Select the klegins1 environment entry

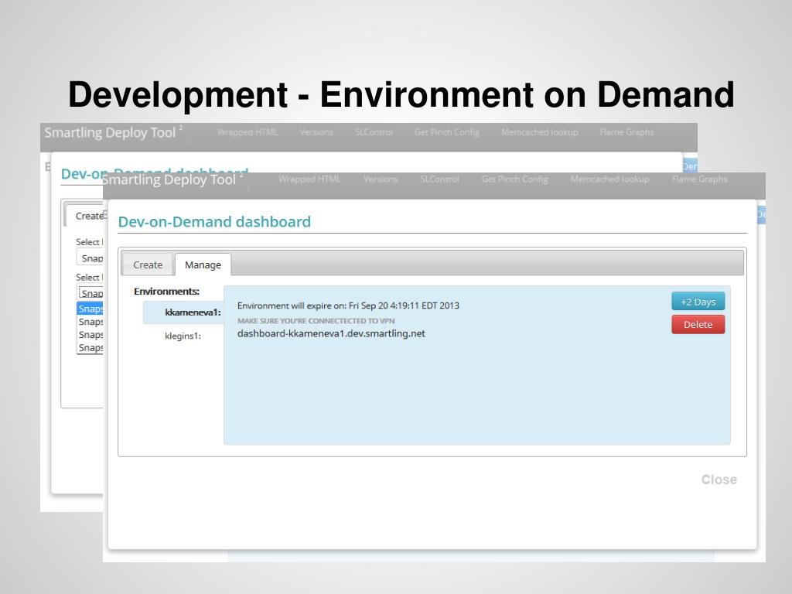coord(183,336)
